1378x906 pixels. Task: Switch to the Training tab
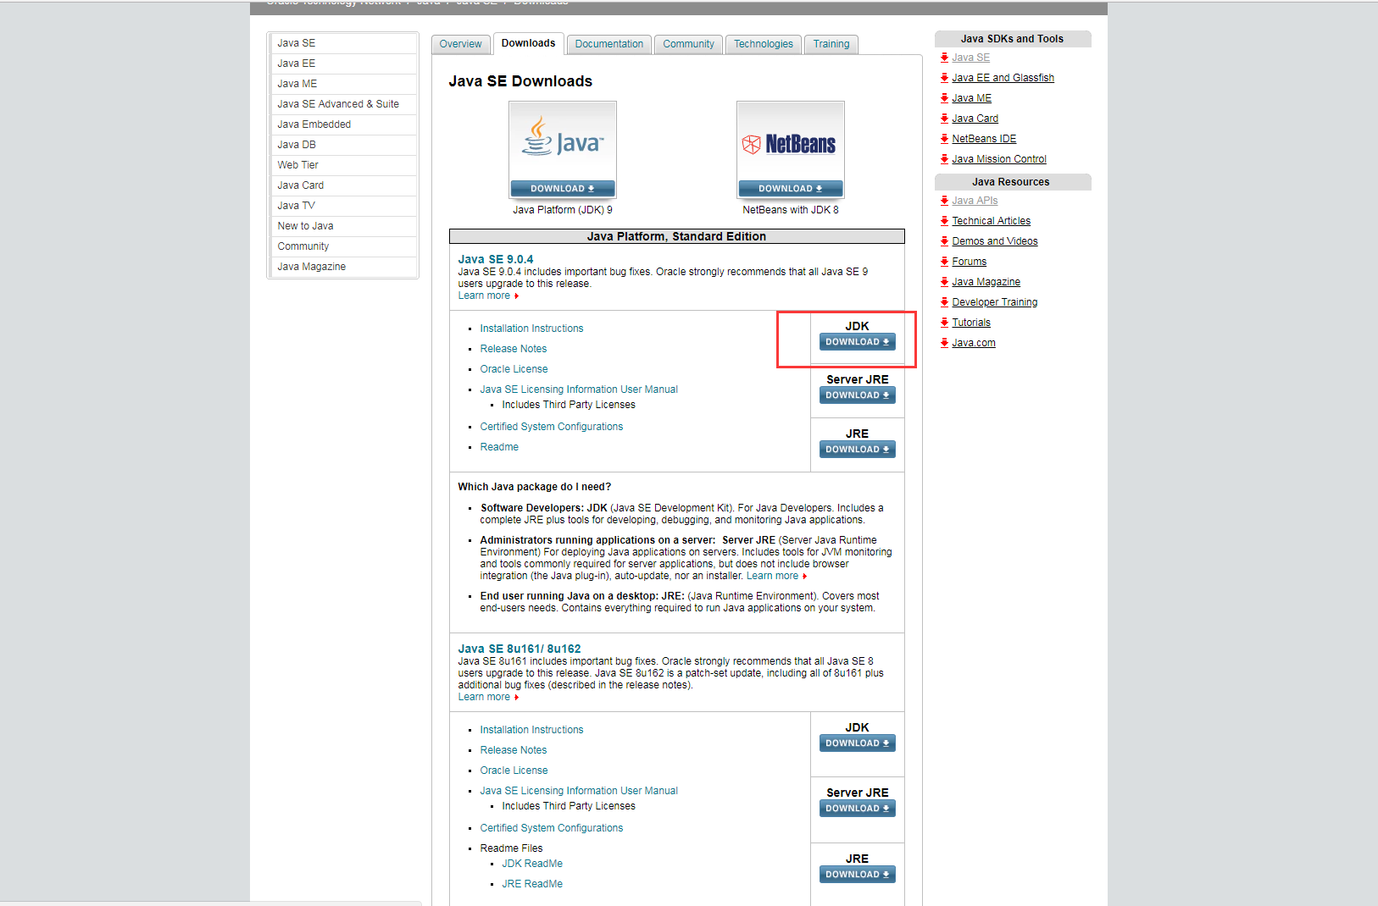[x=831, y=44]
